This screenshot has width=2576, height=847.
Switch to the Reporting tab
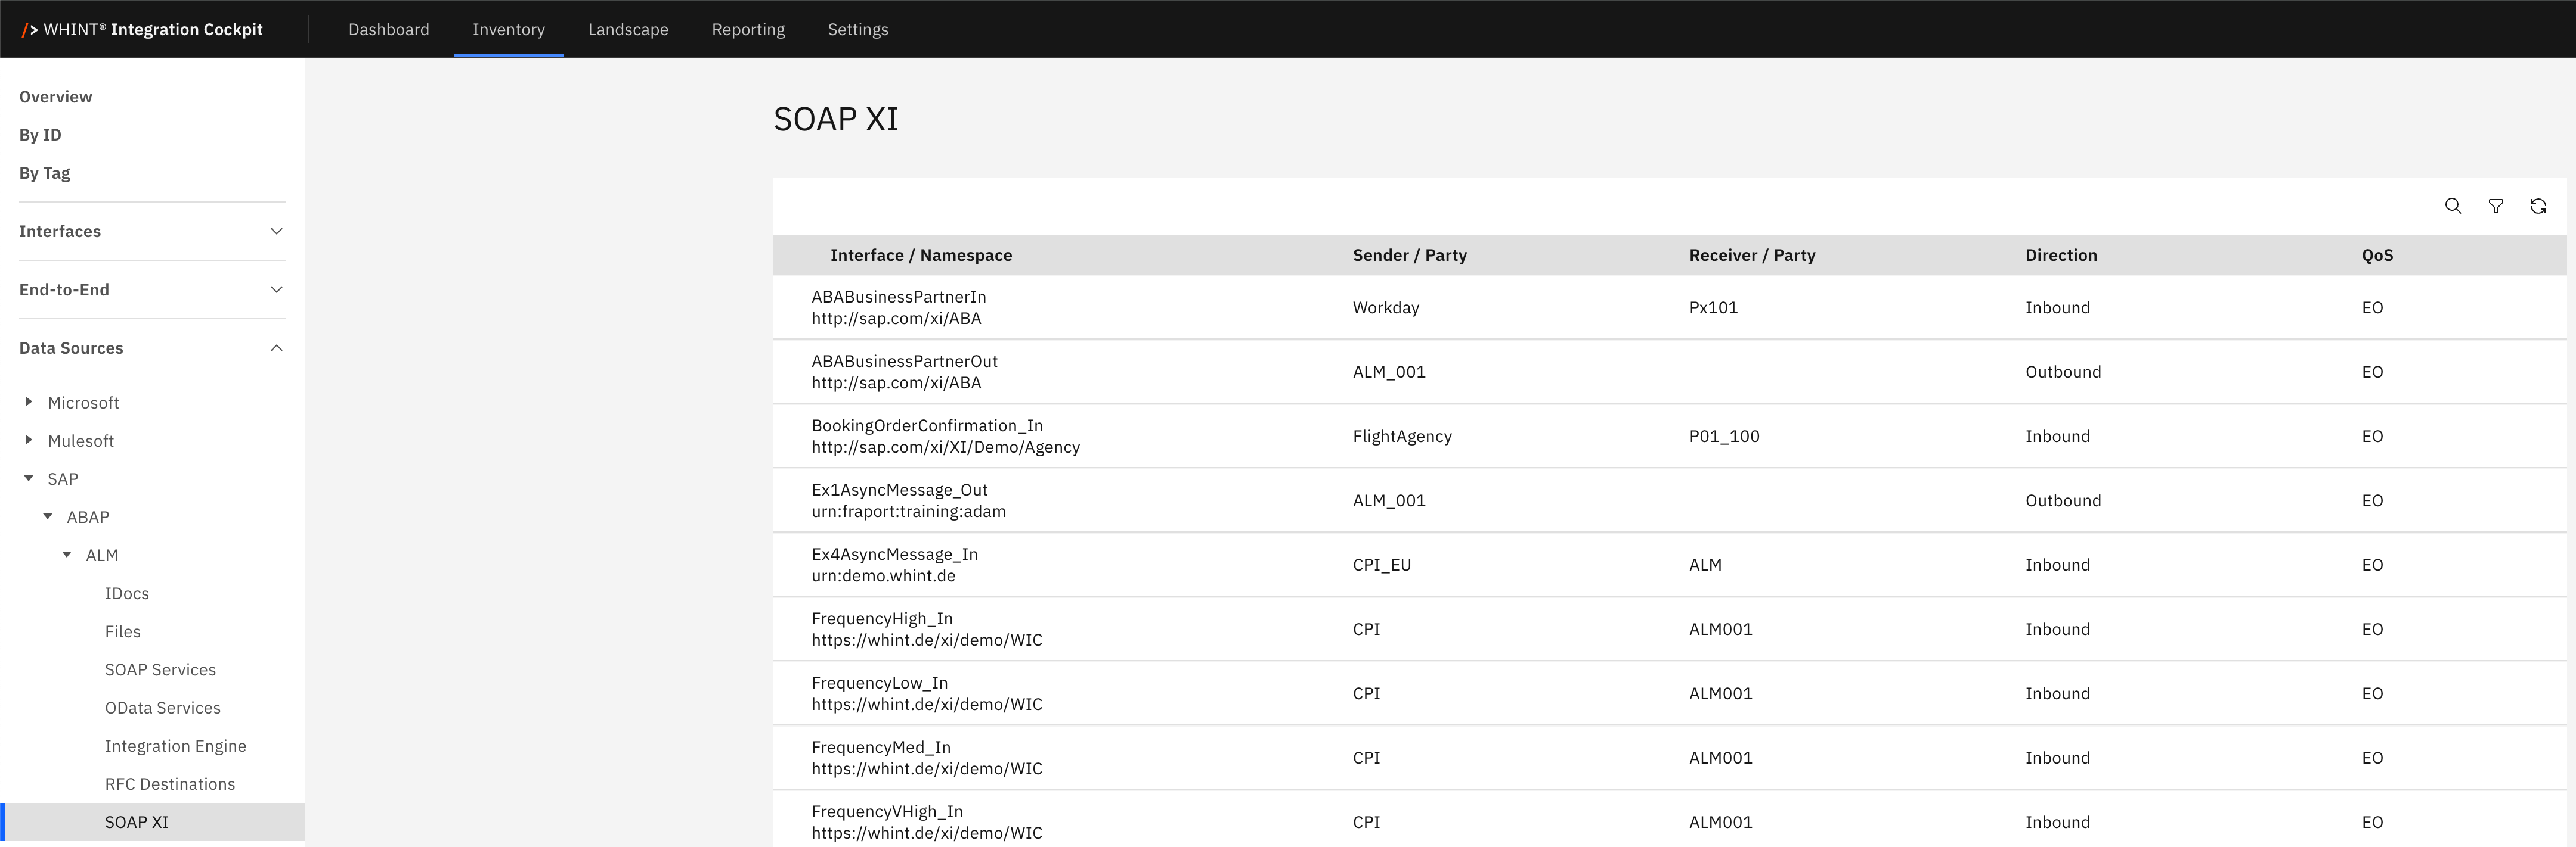click(747, 30)
